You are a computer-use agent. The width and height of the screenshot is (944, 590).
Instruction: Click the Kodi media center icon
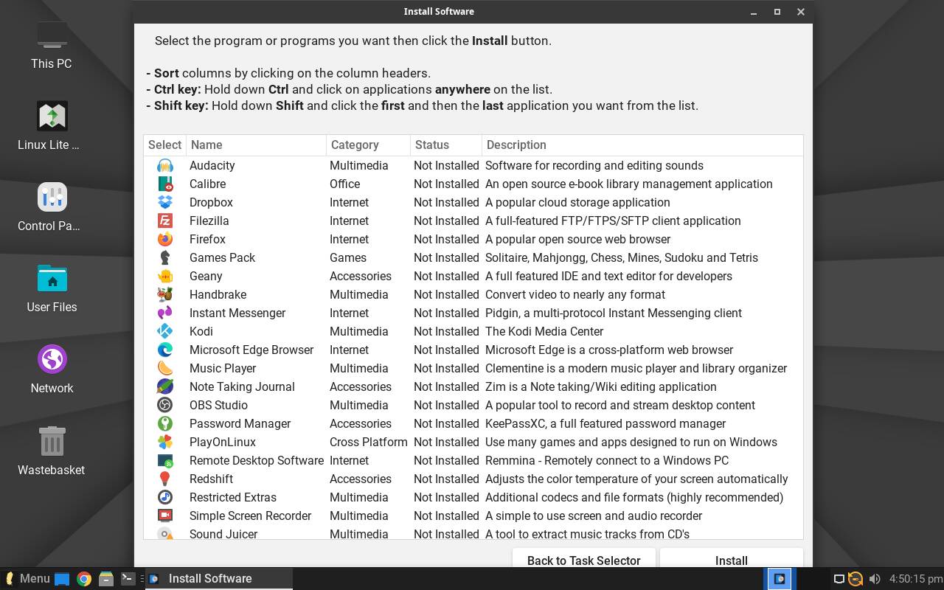[x=165, y=331]
